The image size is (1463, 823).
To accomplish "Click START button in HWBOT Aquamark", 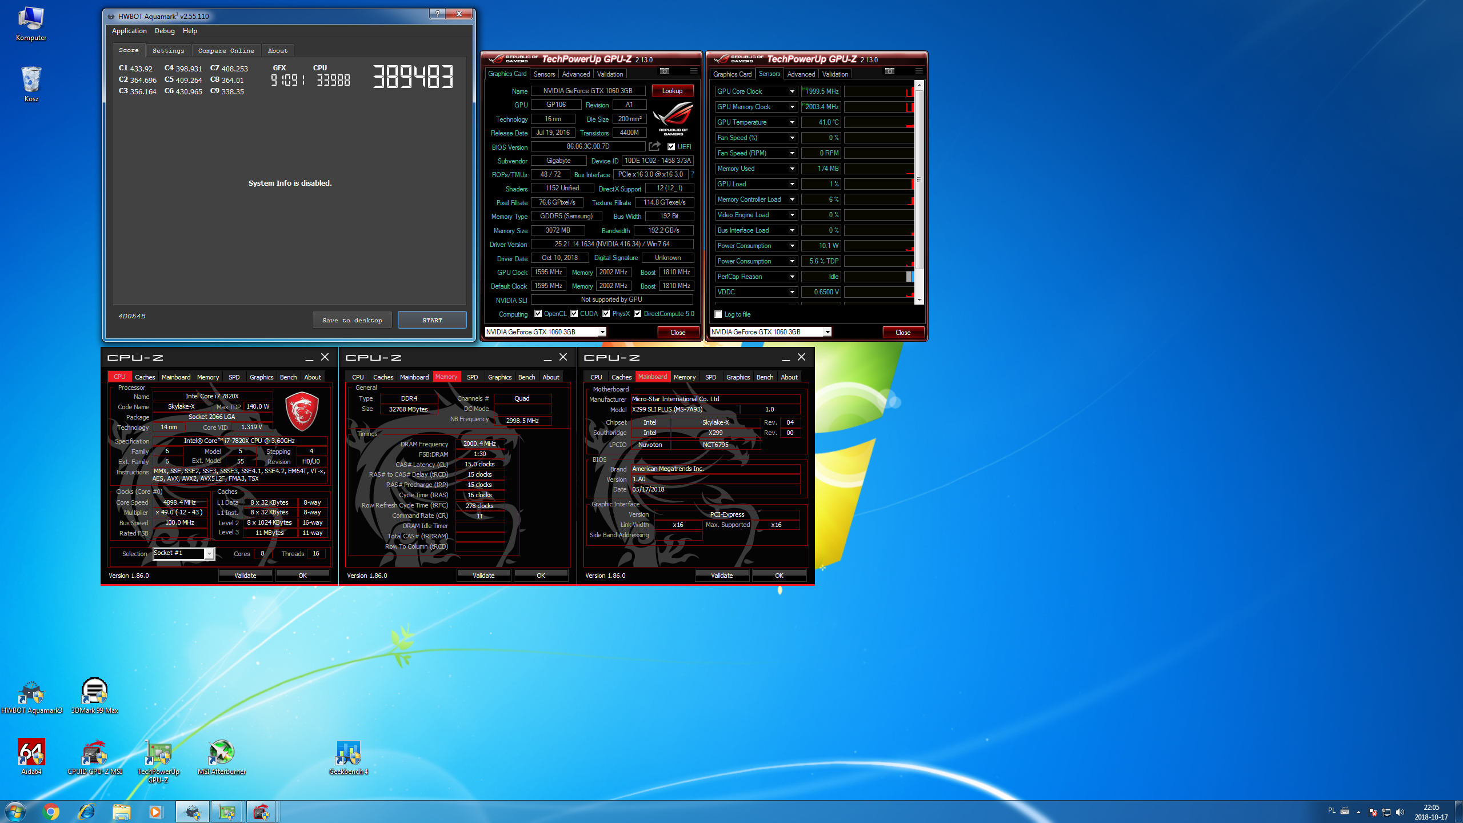I will point(432,320).
